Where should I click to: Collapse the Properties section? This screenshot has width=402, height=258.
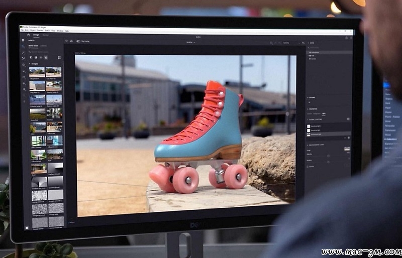[x=308, y=109]
